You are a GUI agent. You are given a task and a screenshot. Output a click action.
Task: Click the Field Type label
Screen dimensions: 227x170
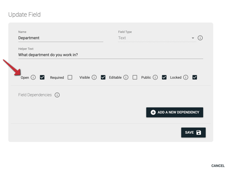coord(125,32)
